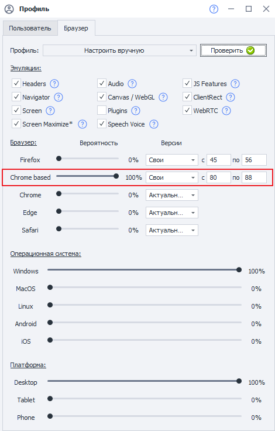Show help for WebRTC emulation
This screenshot has width=275, height=431.
226,111
